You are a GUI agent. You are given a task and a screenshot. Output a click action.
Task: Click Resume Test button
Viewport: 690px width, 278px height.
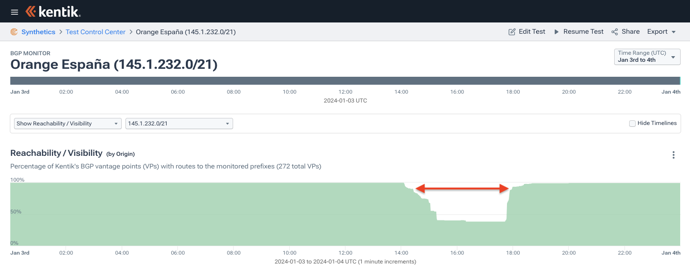[x=579, y=32]
